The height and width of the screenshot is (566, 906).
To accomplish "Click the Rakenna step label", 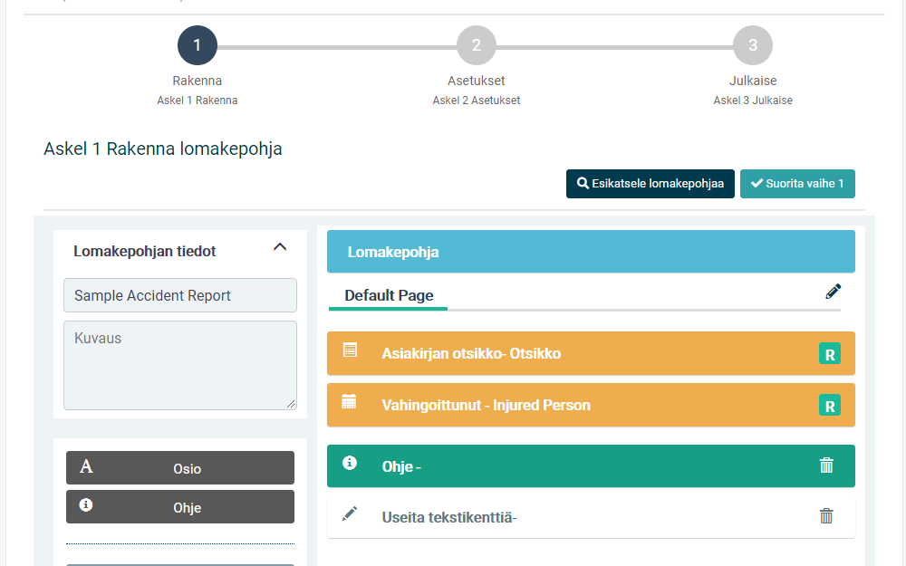I will click(x=197, y=81).
